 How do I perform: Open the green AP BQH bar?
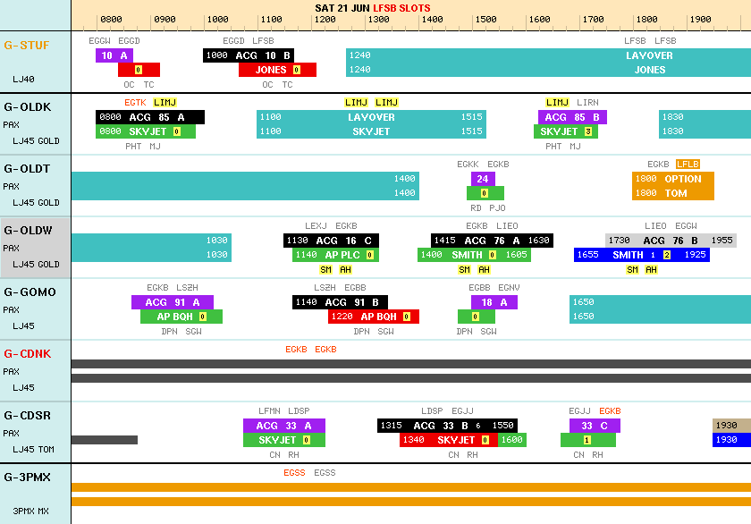(x=181, y=317)
